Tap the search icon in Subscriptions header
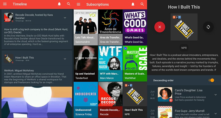This screenshot has width=221, height=118. click(x=142, y=4)
